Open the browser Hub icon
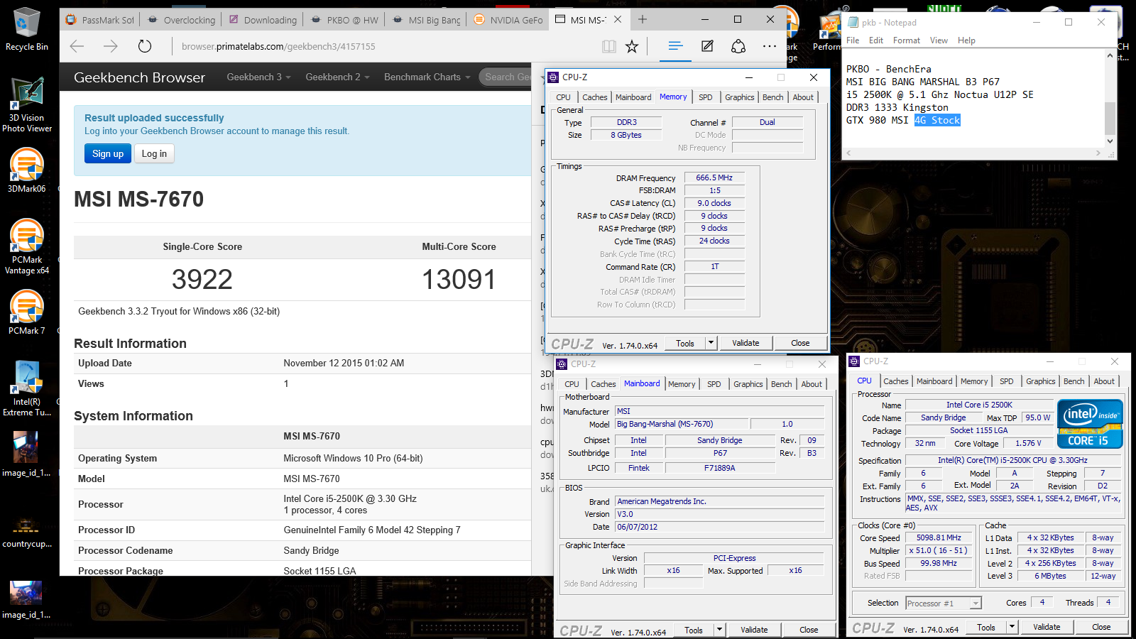This screenshot has width=1136, height=639. [675, 46]
